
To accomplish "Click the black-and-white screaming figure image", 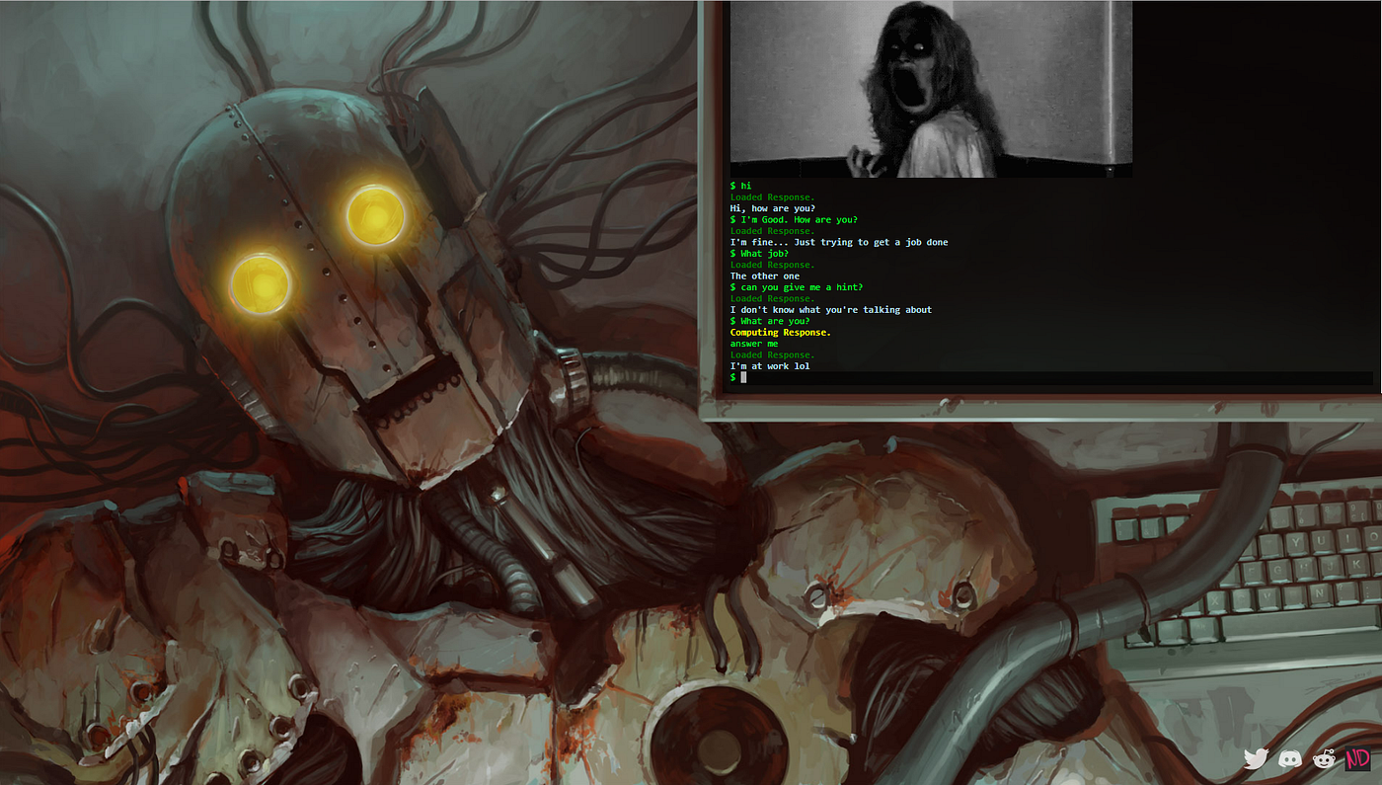I will 931,89.
